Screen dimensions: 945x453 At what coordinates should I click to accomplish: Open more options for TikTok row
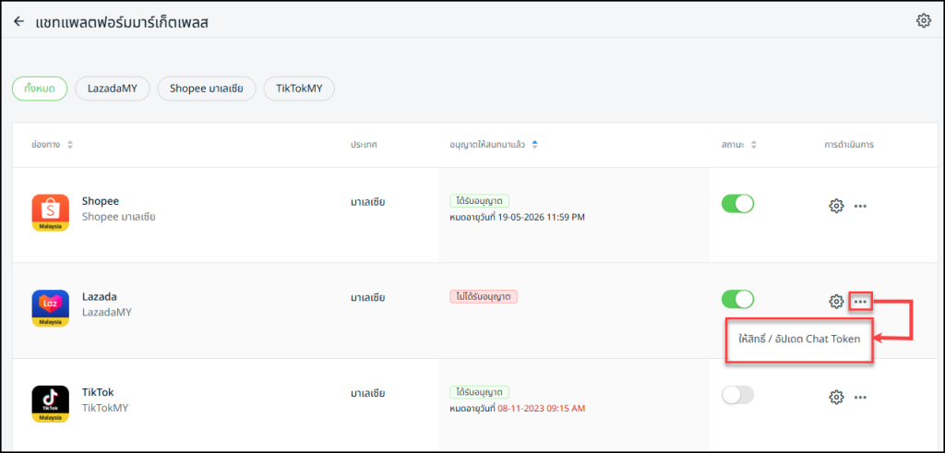pos(860,397)
